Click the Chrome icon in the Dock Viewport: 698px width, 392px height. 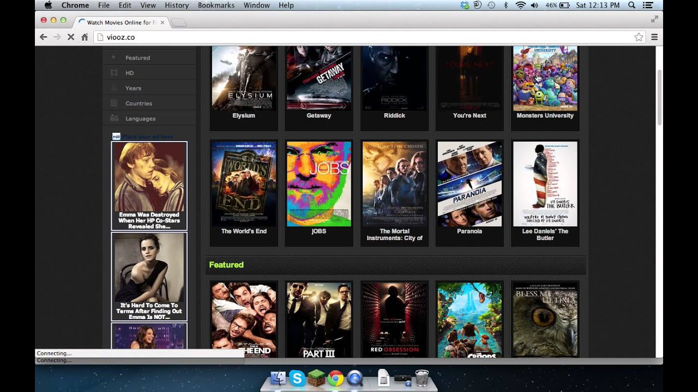coord(335,378)
